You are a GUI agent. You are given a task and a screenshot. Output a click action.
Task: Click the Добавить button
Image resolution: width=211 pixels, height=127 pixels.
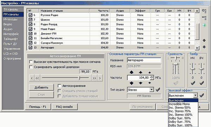[x=41, y=87]
